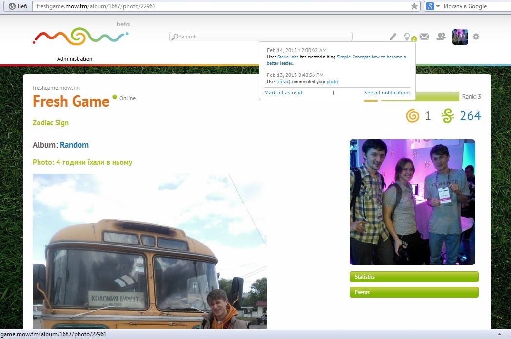
Task: Open the lightbulb notifications icon
Action: 408,37
